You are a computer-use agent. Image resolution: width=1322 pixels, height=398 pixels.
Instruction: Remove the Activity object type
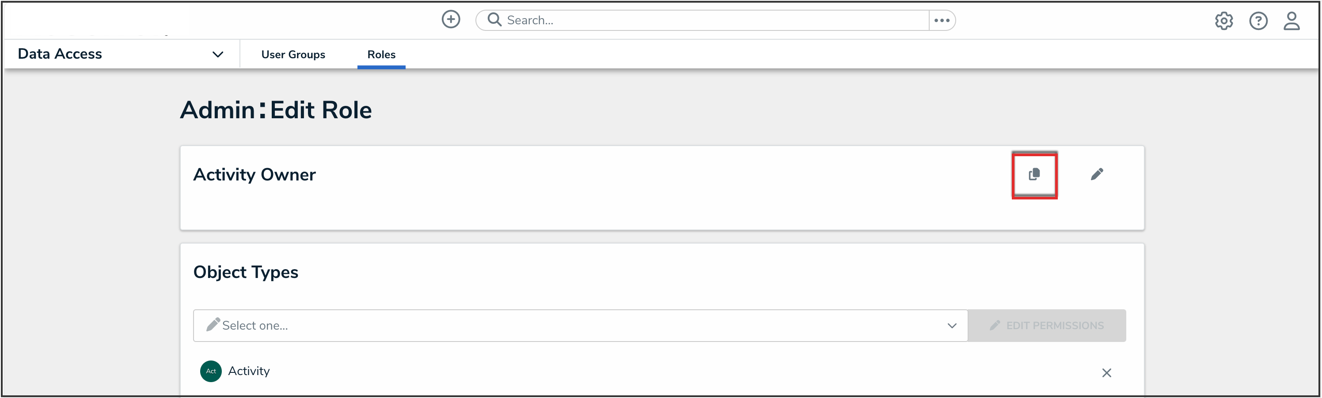click(1106, 373)
